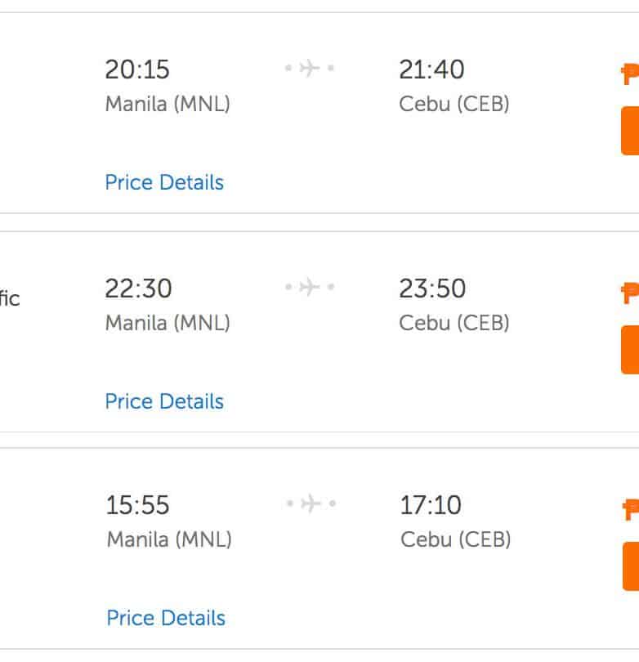Click the peso price on the 20:15 flight
Viewport: 639px width, 662px height.
click(x=630, y=75)
